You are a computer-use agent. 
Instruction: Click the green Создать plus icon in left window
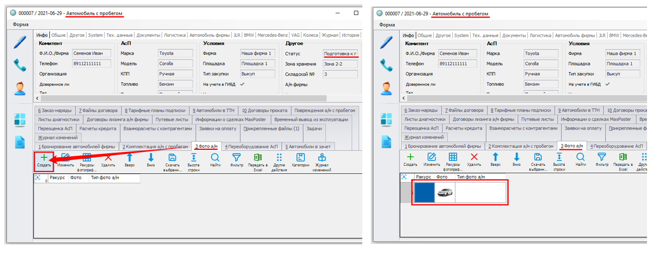(44, 157)
